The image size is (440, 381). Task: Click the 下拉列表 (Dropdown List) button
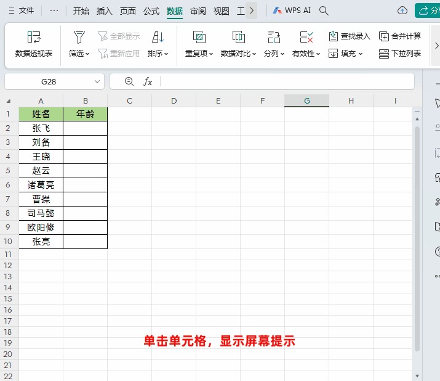400,54
